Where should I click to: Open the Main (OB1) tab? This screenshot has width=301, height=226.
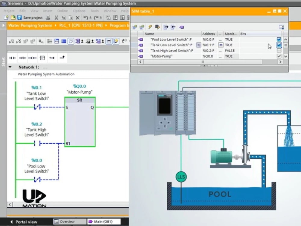coord(104,221)
